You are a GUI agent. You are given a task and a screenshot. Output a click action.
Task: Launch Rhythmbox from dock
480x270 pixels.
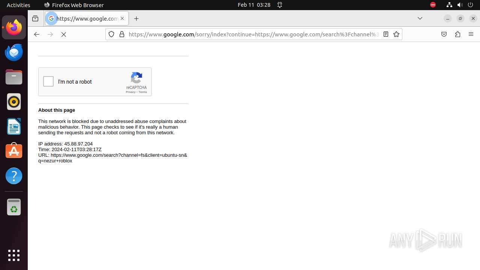coord(14,102)
